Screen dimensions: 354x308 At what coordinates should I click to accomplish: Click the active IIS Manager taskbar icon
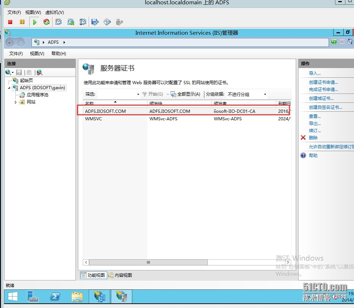pos(122,296)
